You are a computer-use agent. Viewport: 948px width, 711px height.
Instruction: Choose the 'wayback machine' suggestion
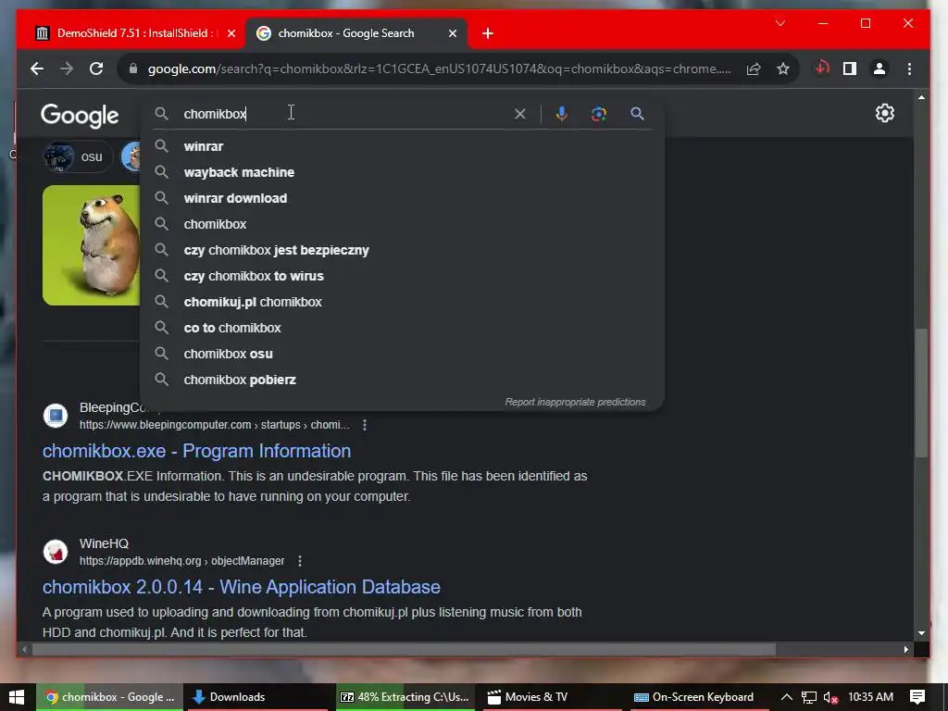402,172
